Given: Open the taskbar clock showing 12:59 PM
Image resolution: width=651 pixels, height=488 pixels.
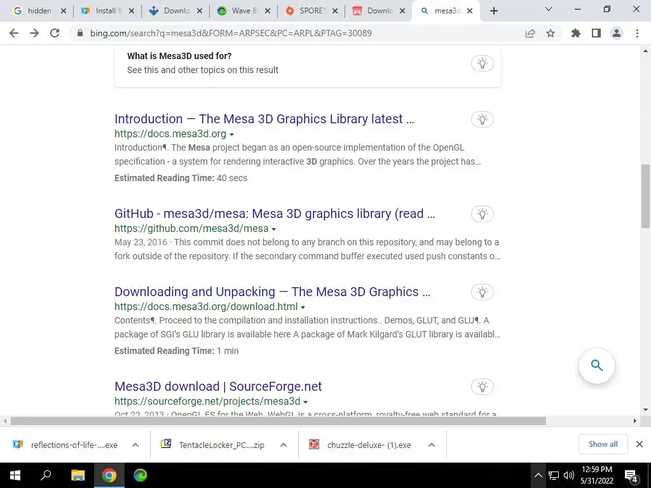Looking at the screenshot, I should point(596,475).
